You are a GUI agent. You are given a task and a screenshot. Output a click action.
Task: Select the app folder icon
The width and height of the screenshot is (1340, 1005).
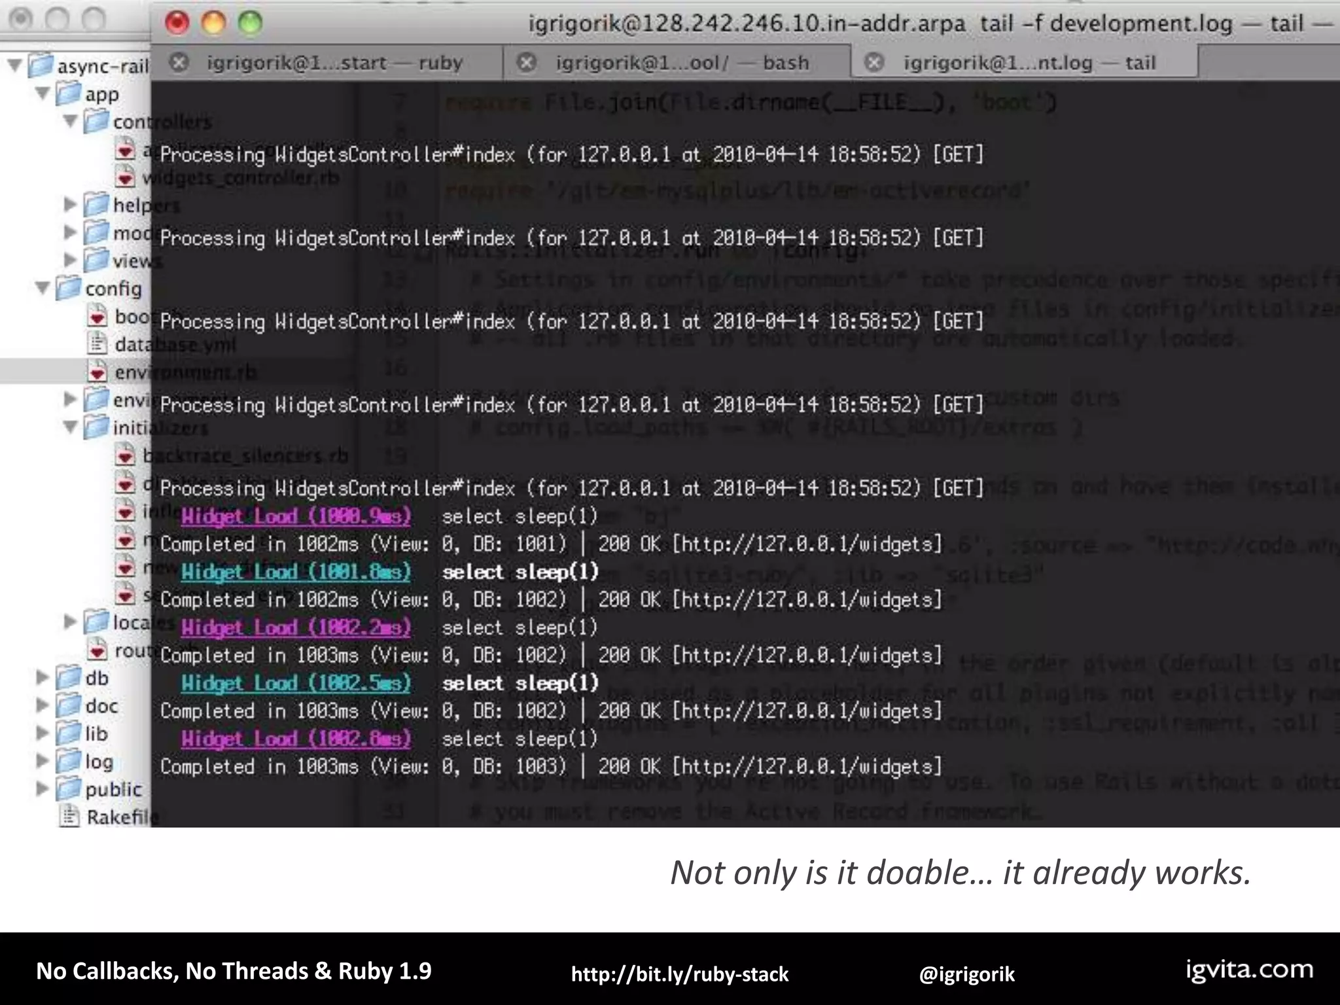(x=68, y=93)
